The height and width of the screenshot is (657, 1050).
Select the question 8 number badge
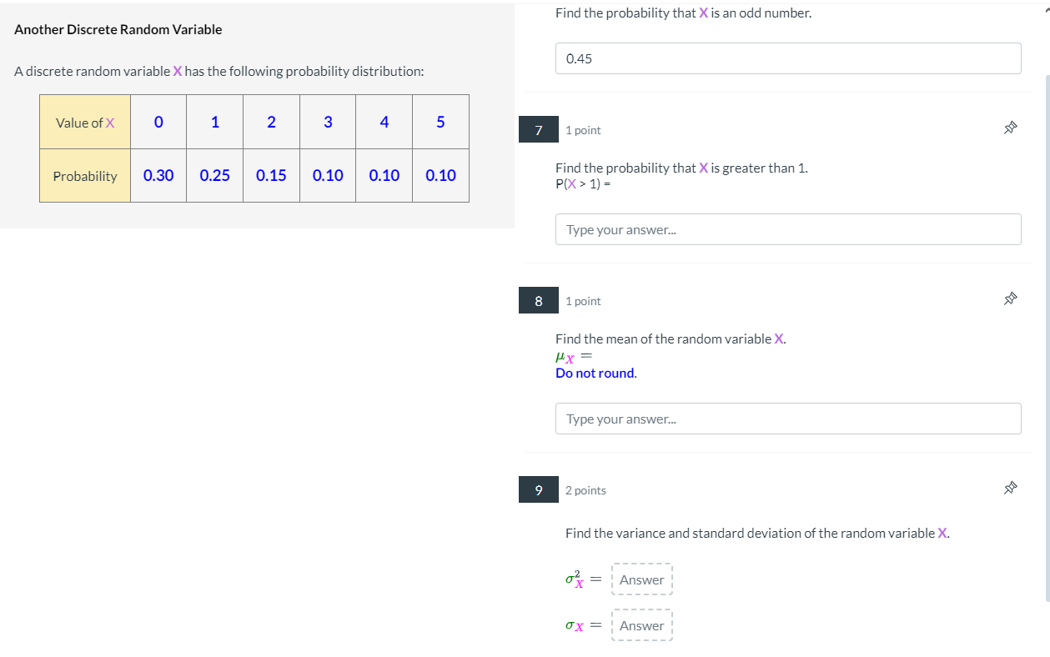click(538, 300)
